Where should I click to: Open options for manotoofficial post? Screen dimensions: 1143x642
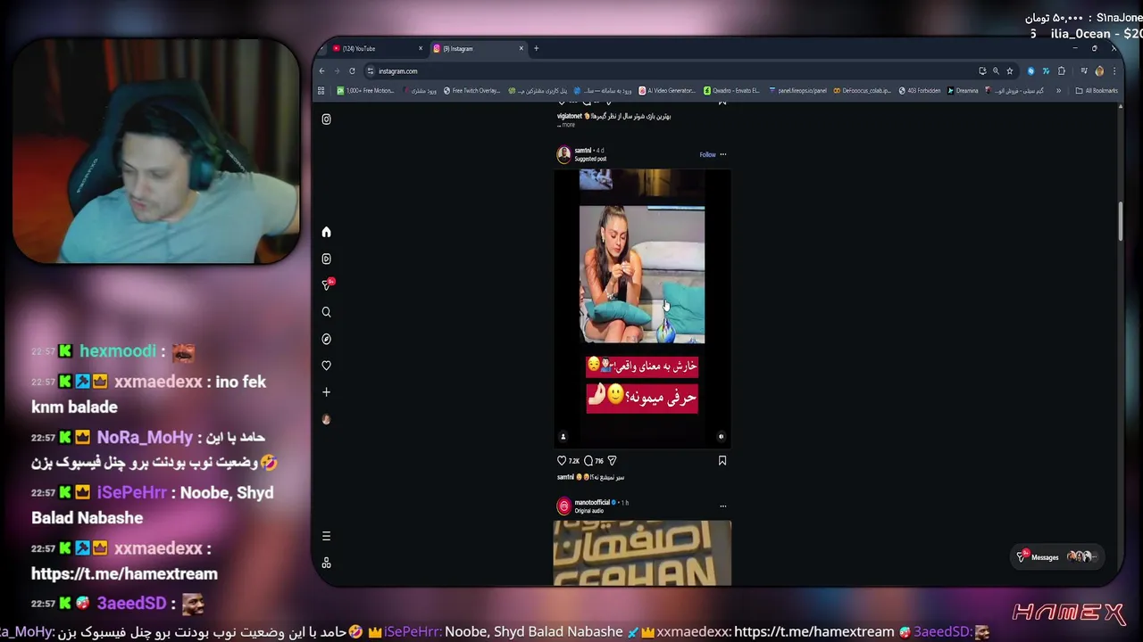tap(723, 506)
